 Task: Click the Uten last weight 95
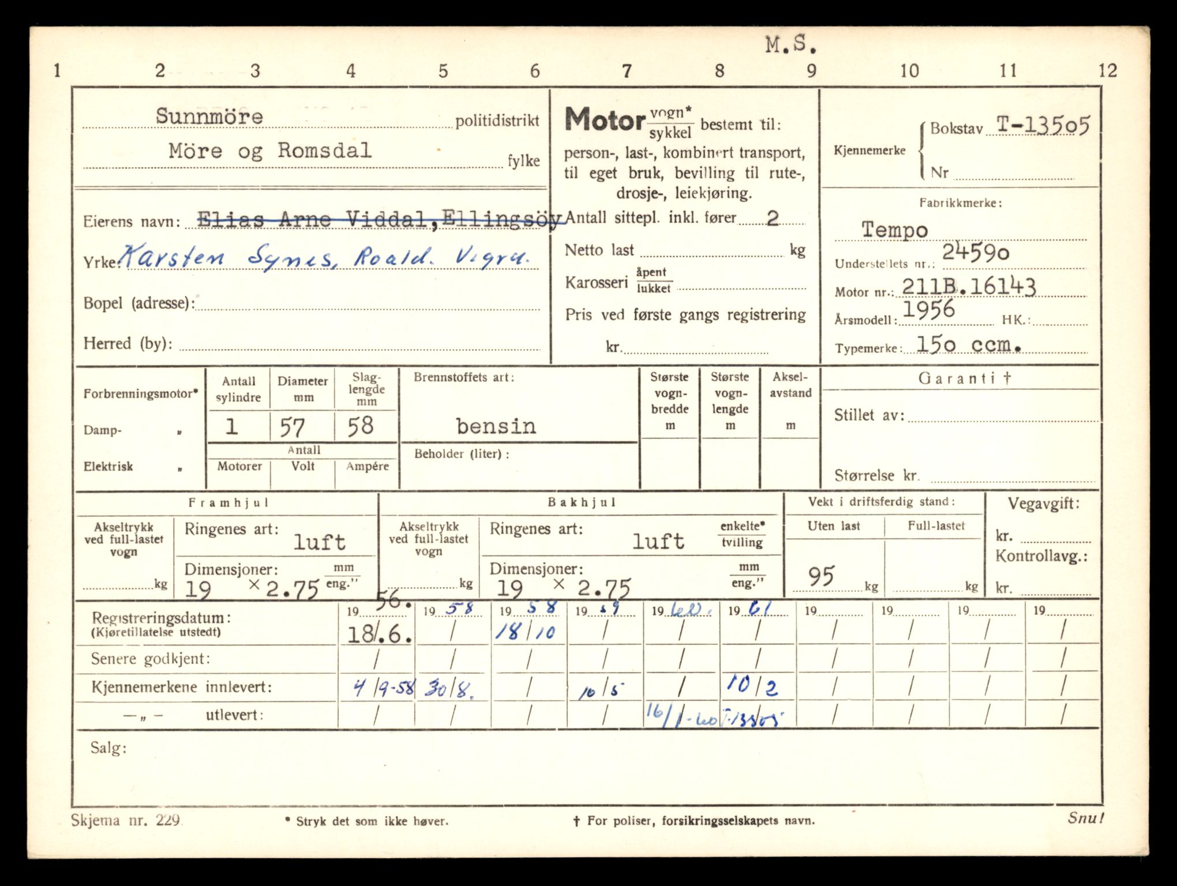pos(821,576)
